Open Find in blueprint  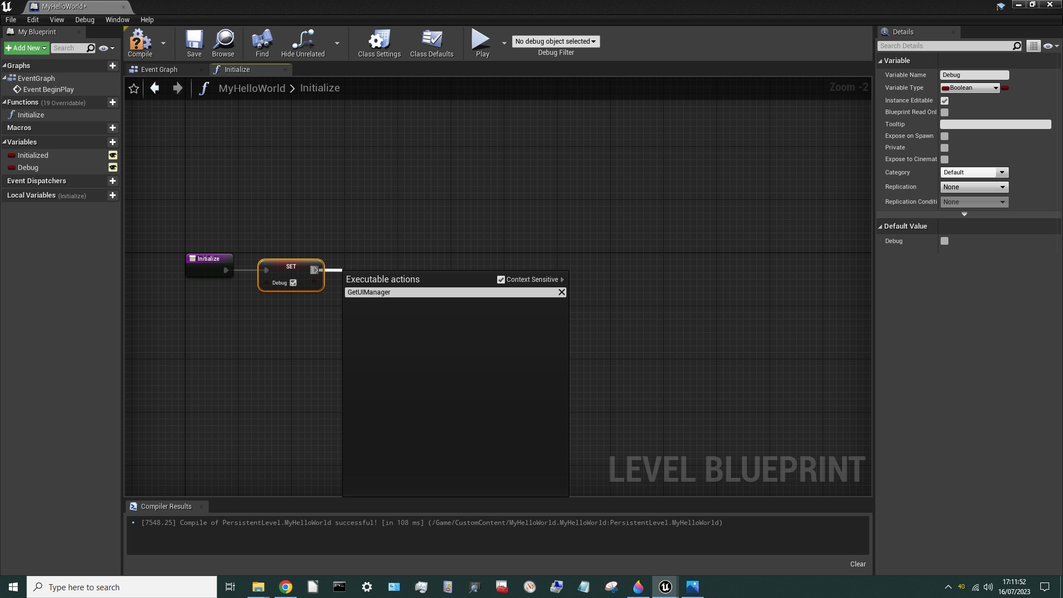(262, 43)
